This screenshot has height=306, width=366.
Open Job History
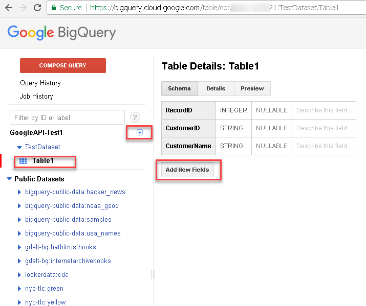(36, 96)
